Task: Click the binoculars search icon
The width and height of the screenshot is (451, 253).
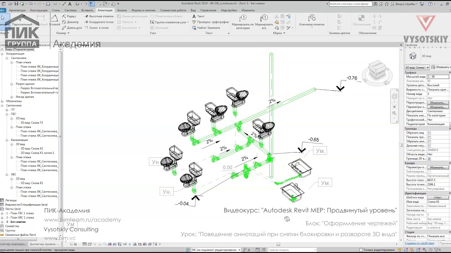Action: click(x=375, y=4)
